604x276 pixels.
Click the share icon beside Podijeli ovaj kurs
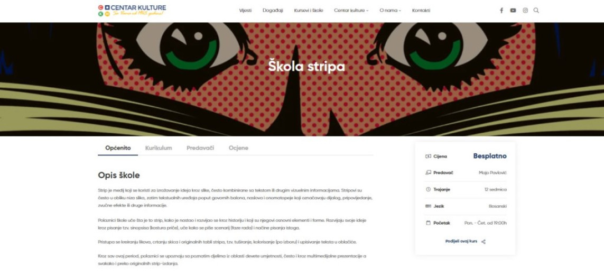[484, 242]
